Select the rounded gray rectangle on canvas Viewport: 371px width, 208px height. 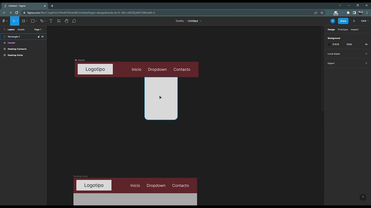161,99
